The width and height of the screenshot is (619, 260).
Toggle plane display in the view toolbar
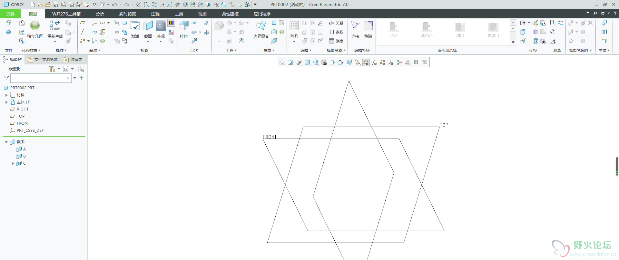point(366,62)
